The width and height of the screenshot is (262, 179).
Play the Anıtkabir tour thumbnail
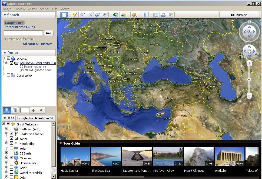(x=229, y=156)
